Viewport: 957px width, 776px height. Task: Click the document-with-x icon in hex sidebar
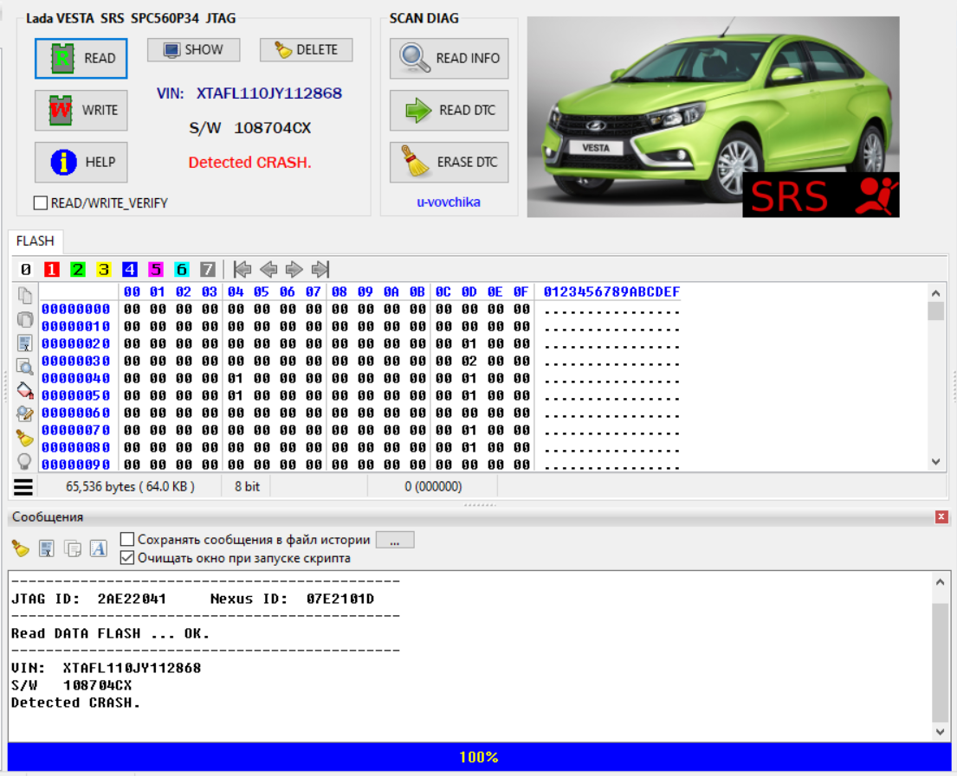(24, 343)
